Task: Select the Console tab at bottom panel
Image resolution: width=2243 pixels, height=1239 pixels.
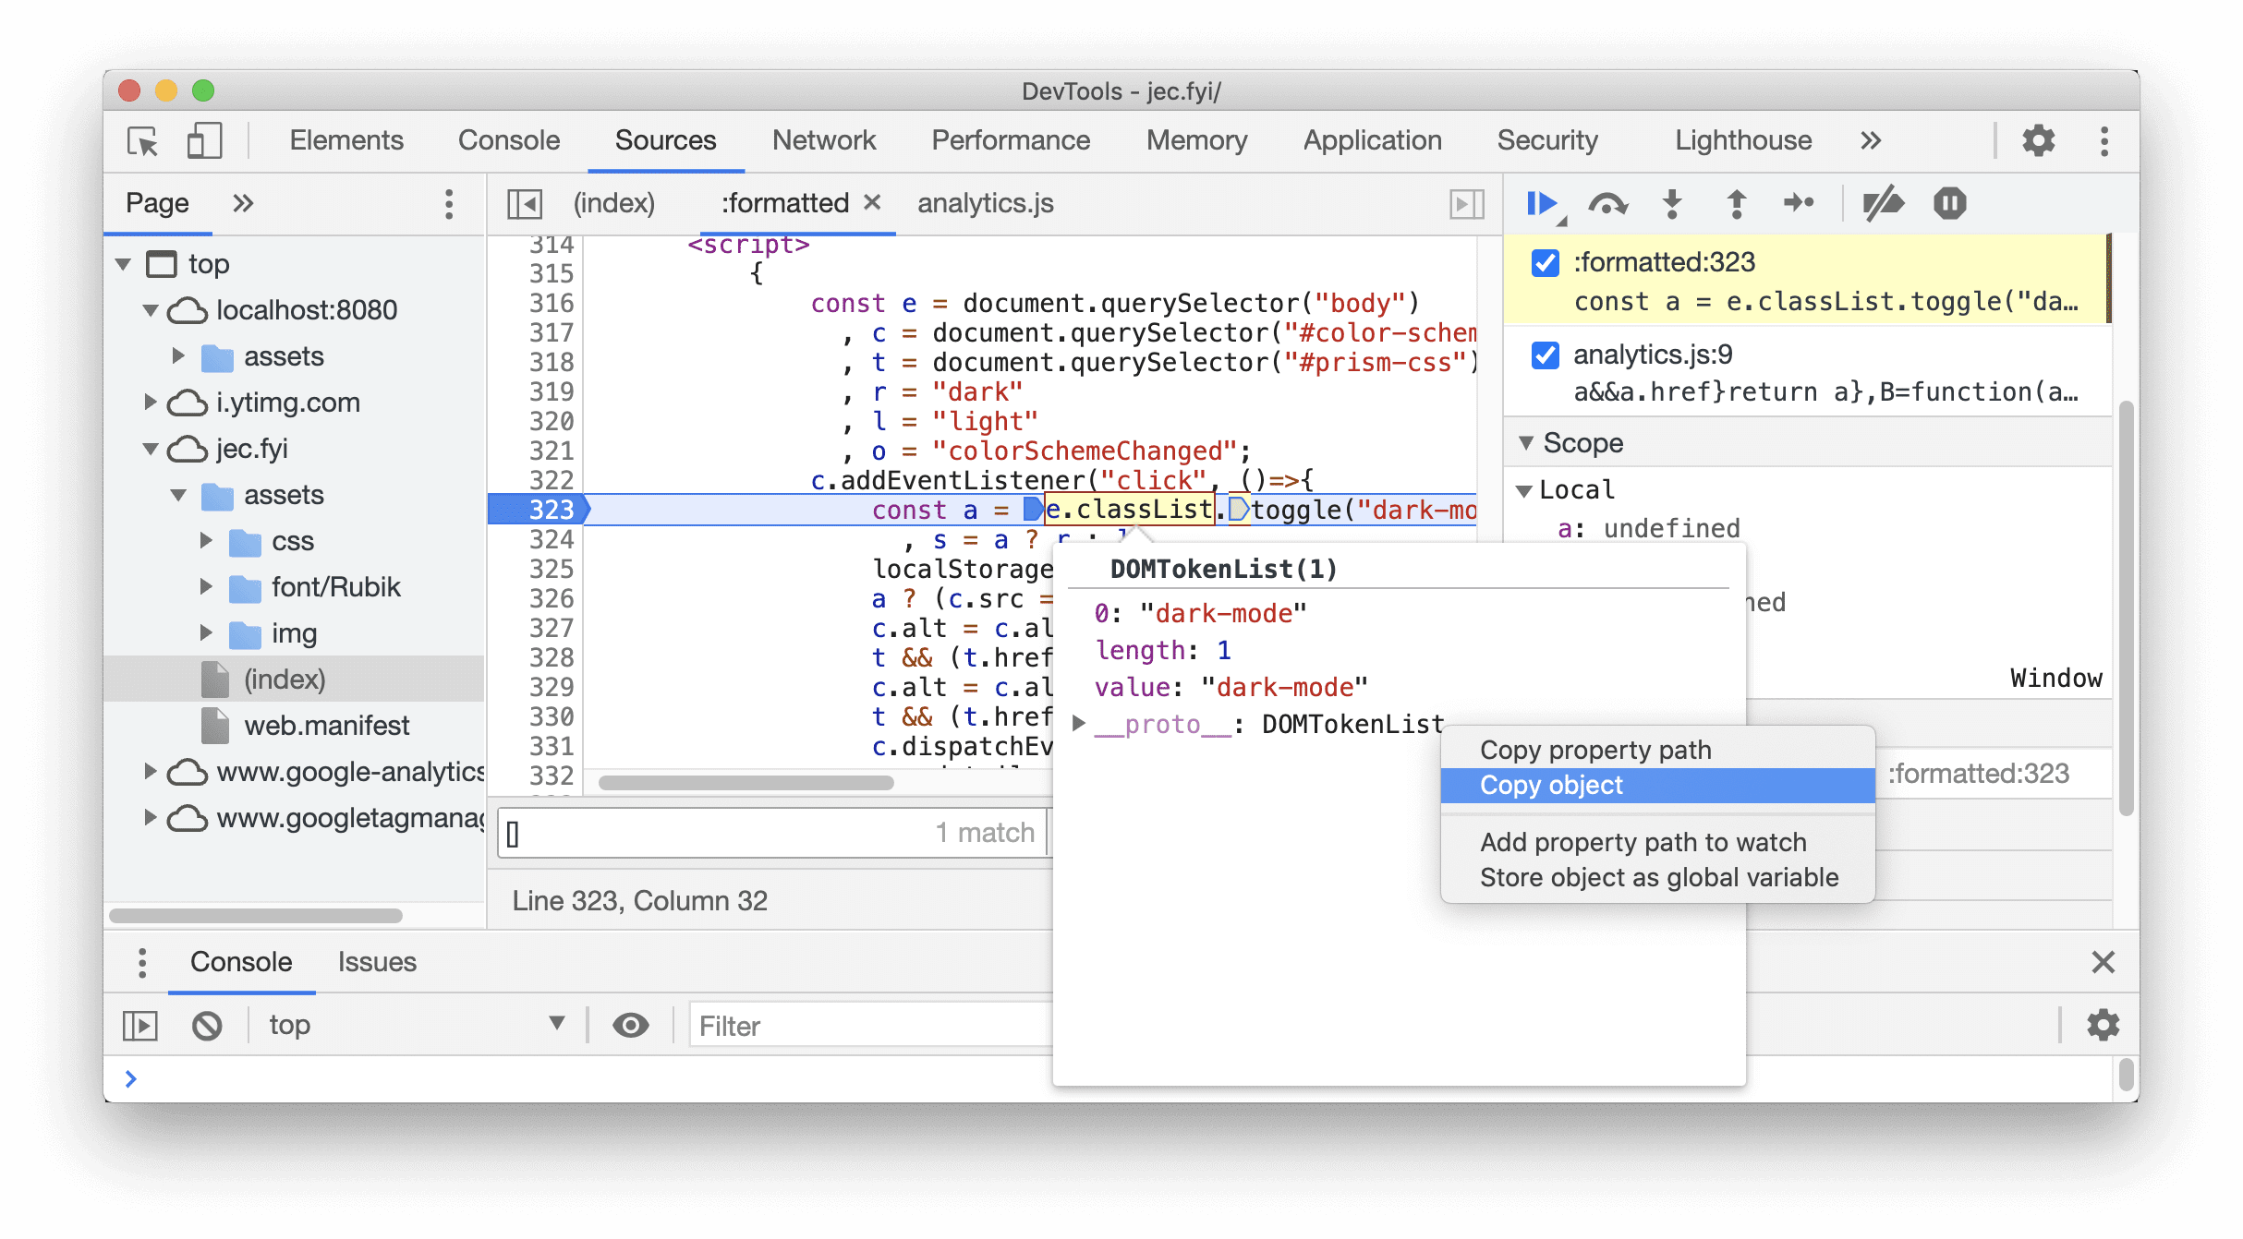Action: click(239, 963)
